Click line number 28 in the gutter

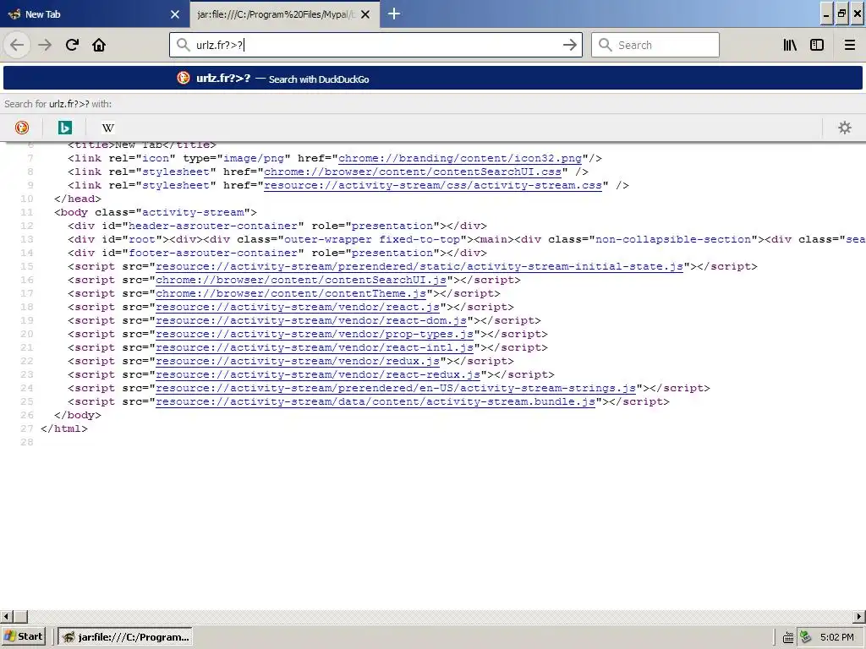[x=26, y=442]
